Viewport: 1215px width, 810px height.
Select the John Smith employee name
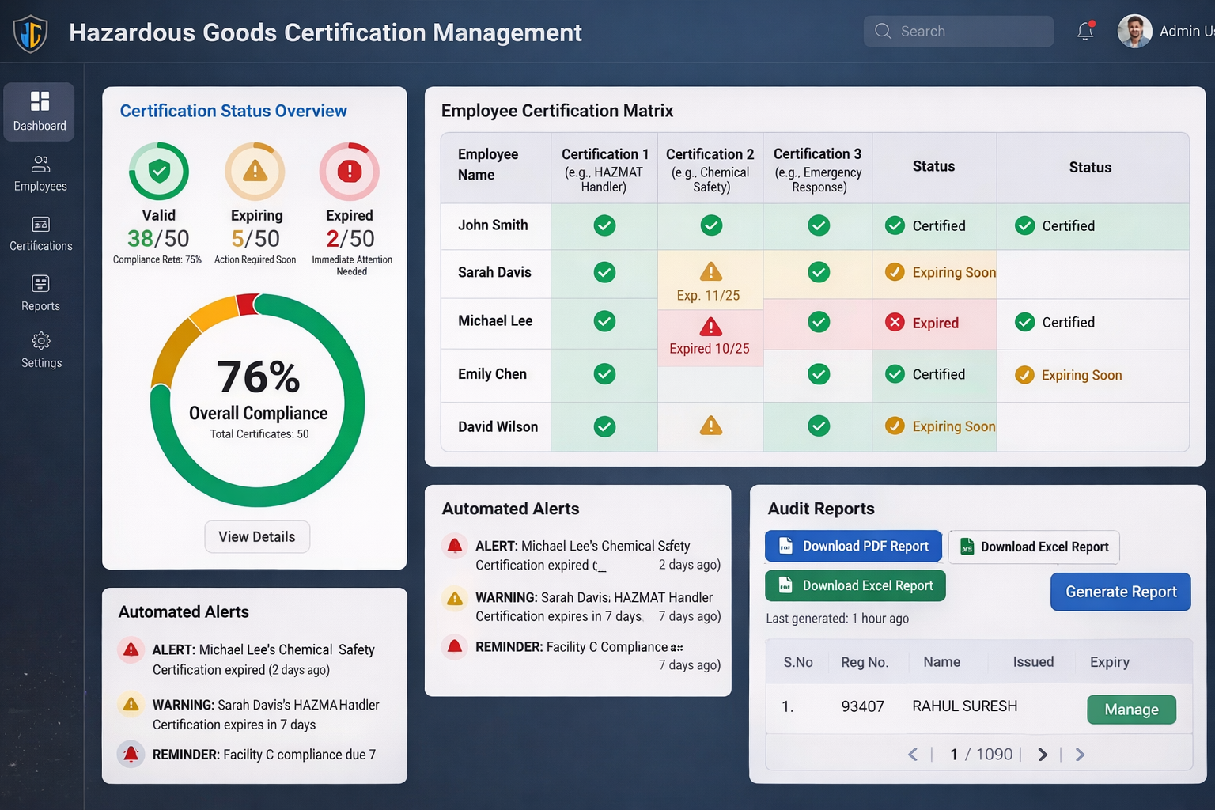click(x=493, y=225)
